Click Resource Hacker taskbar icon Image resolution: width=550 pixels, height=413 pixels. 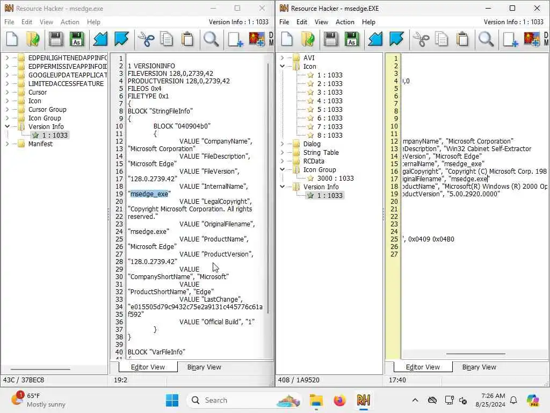364,400
